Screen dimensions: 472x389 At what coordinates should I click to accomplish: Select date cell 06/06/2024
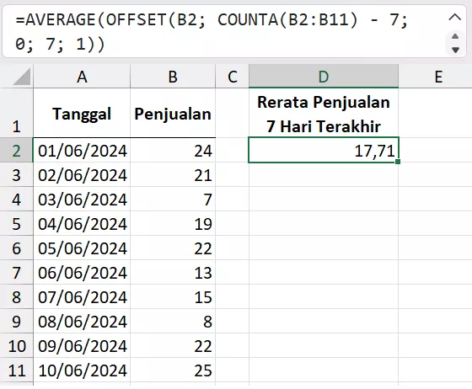coord(82,272)
